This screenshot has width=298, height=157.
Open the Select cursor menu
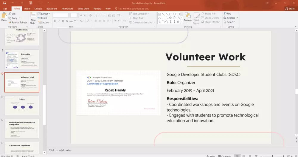pos(229,22)
